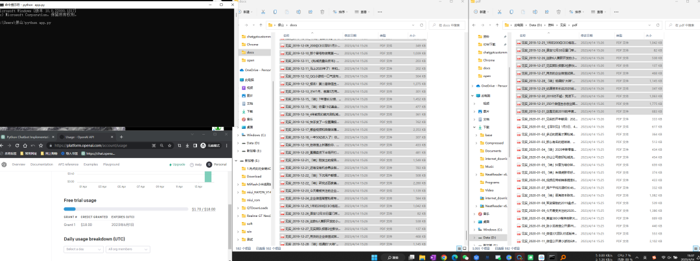
Task: Click the 在 docs 中搜索 search box
Action: coord(447,25)
